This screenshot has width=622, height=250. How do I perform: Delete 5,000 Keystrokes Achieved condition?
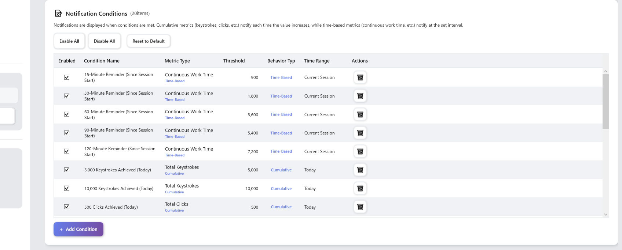click(360, 170)
